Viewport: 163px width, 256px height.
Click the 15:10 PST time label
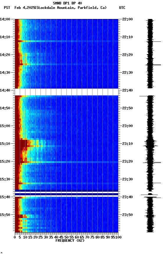5,144
